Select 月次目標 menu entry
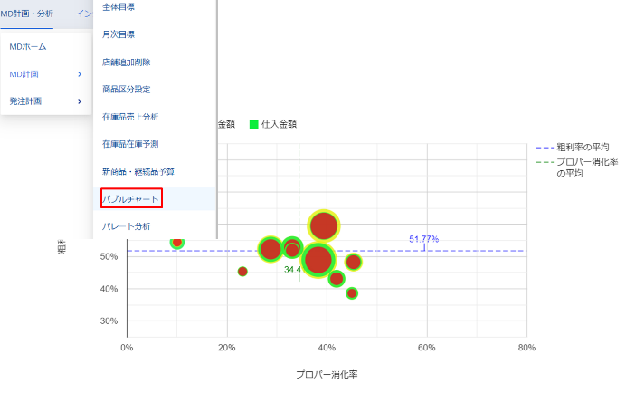Screen dimensions: 626x393 tap(119, 34)
